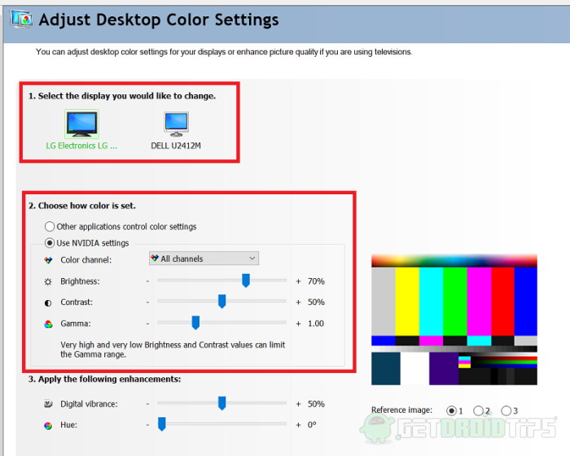This screenshot has height=456, width=570.
Task: Click the Hue color wheel icon
Action: 48,425
